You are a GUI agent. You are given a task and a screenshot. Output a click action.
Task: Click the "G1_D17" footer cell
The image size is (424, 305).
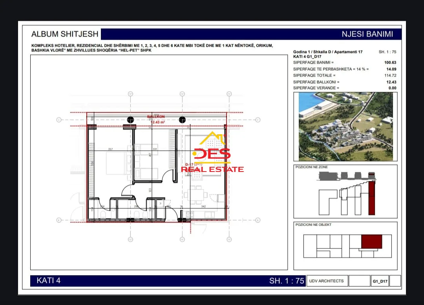(380, 281)
